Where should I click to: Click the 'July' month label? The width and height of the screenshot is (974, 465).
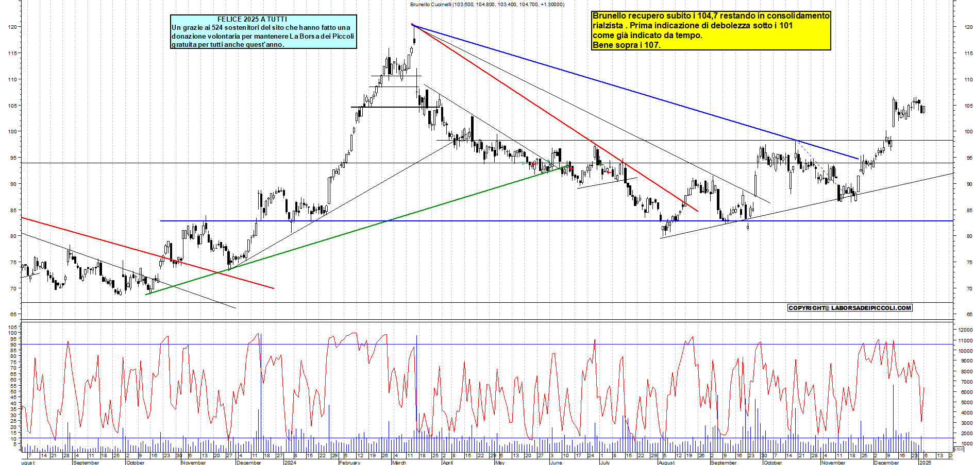(x=605, y=462)
